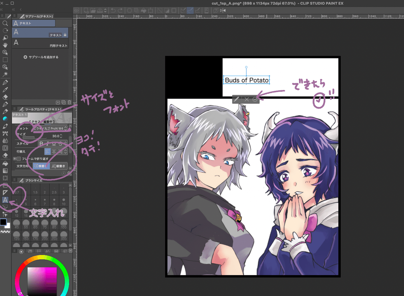Pick brush size 300 preset
The width and height of the screenshot is (404, 296).
coord(64,236)
